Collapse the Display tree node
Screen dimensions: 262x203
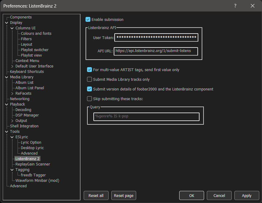[x=6, y=23]
